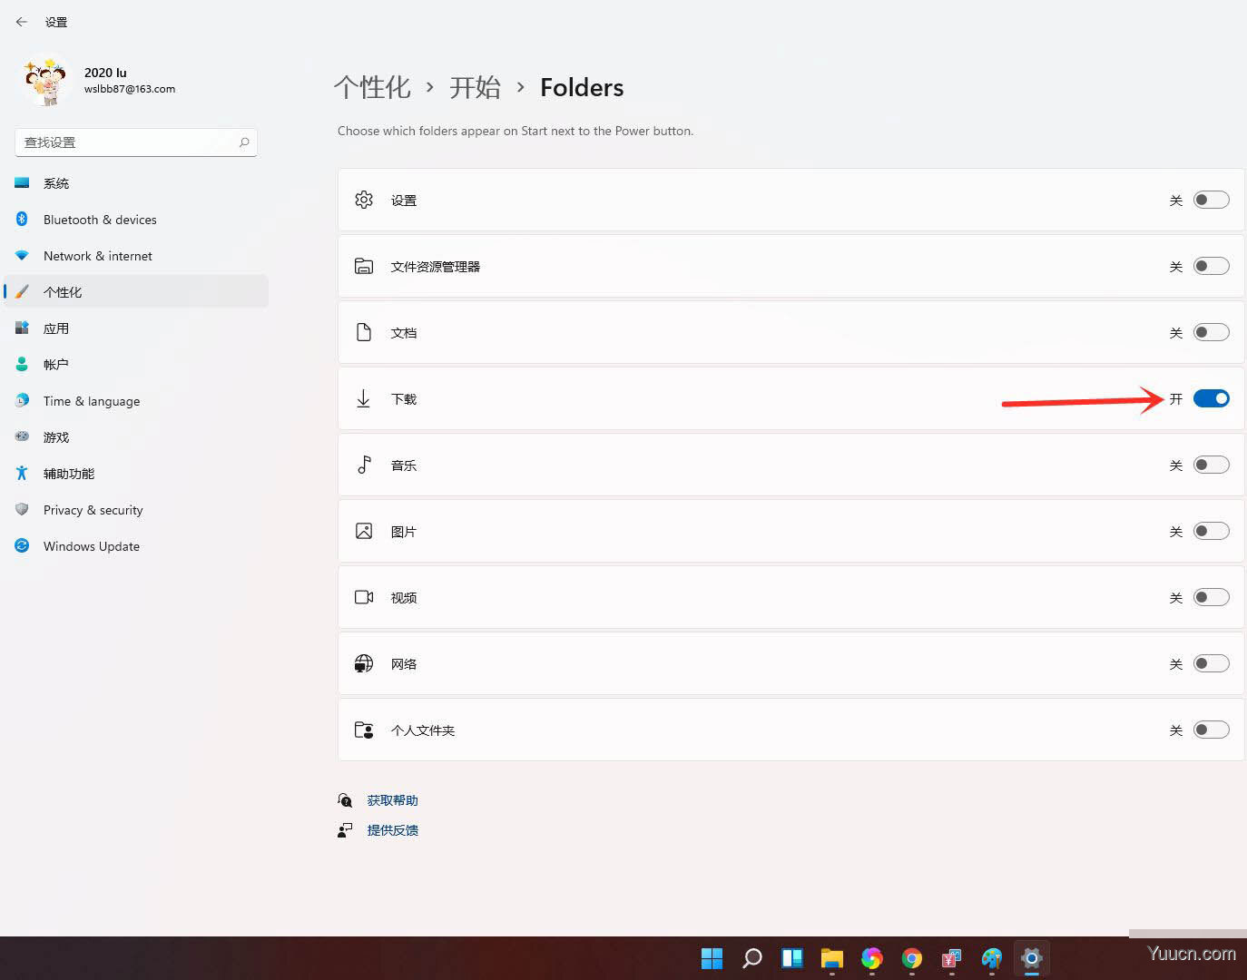Screen dimensions: 1247x980
Task: Select 个性化 in the sidebar
Action: tap(136, 292)
